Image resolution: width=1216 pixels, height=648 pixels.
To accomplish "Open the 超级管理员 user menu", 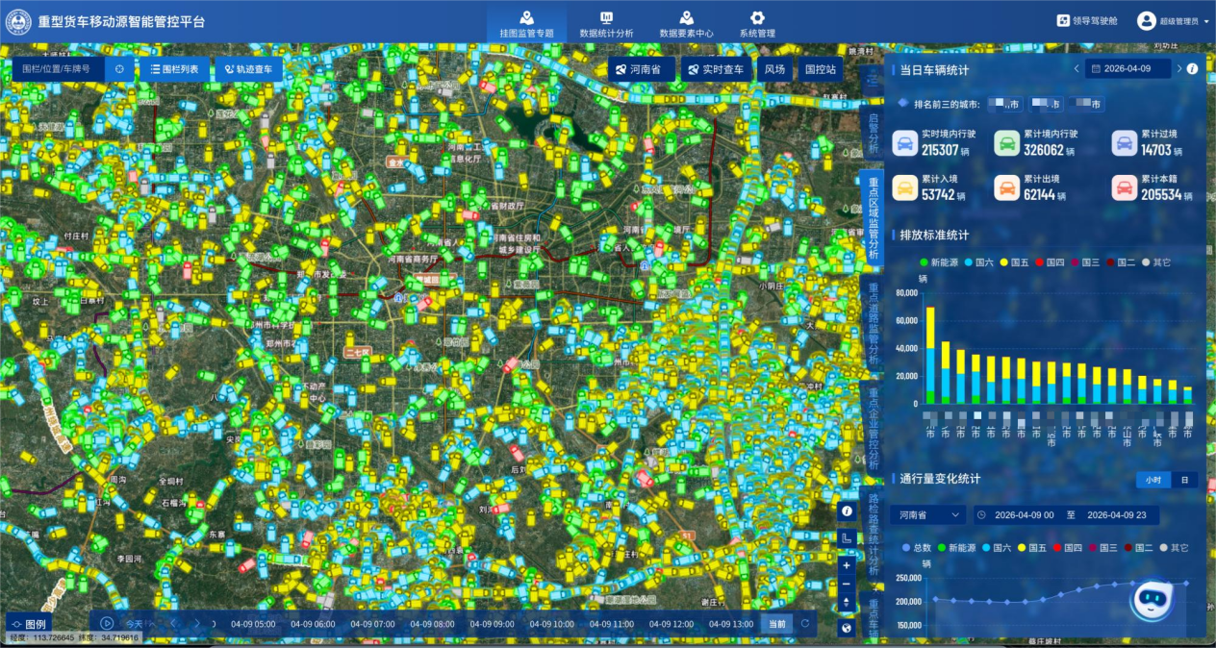I will point(1174,20).
